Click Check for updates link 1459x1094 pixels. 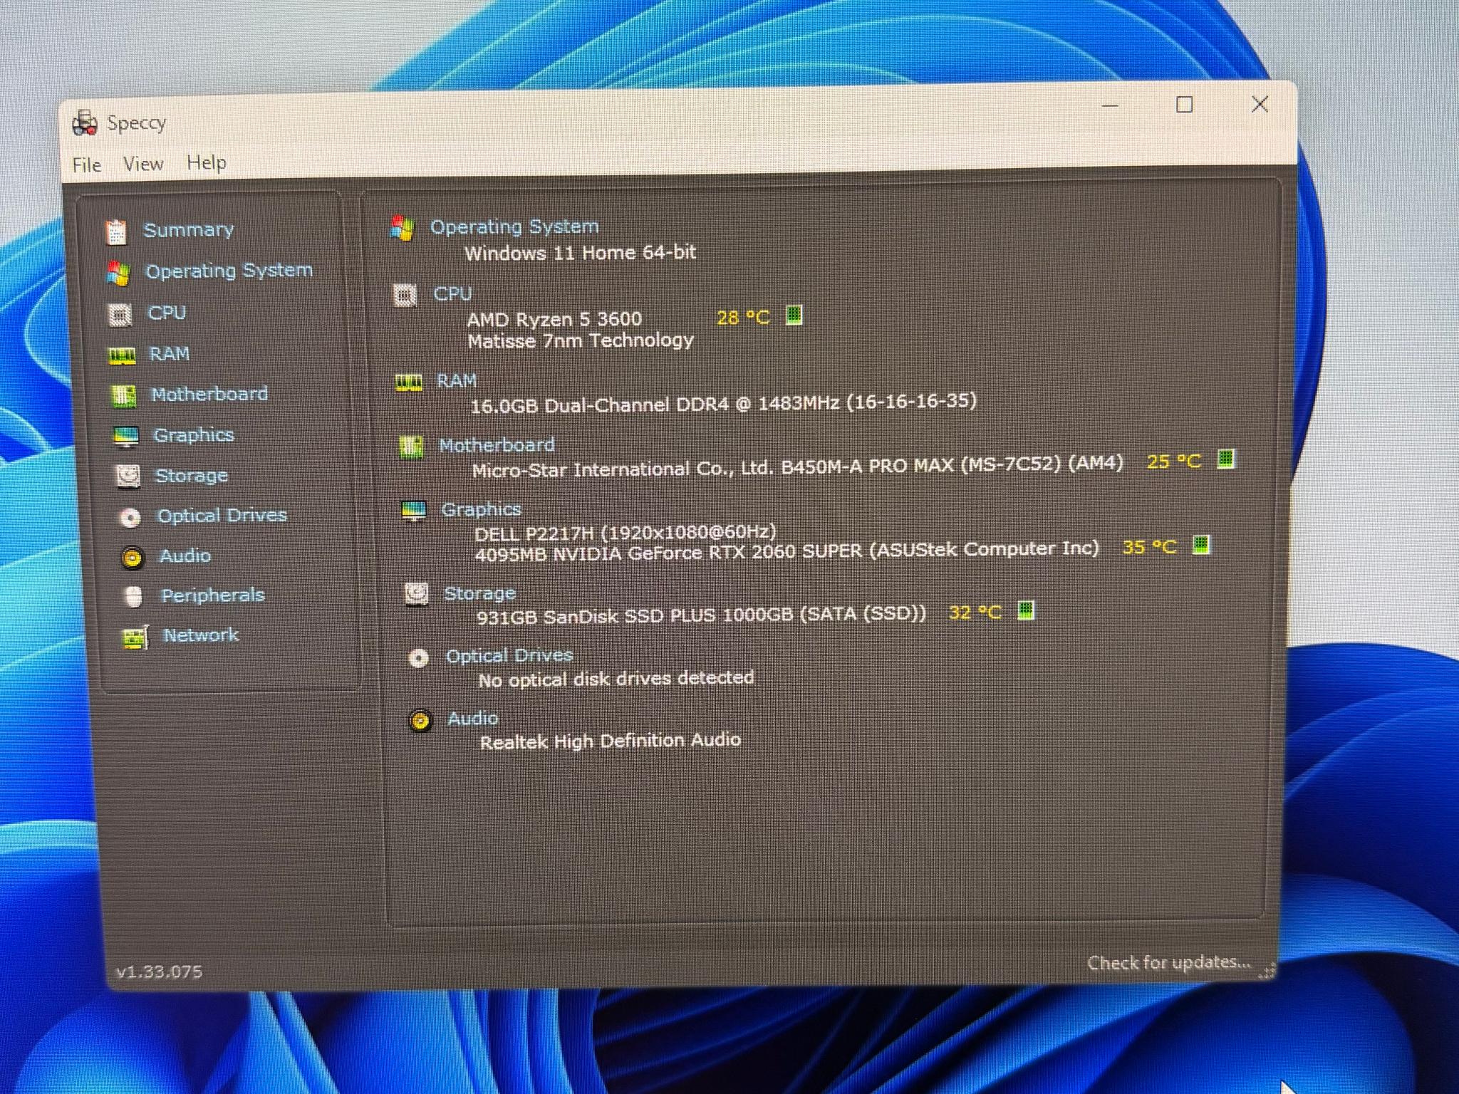pos(1169,963)
